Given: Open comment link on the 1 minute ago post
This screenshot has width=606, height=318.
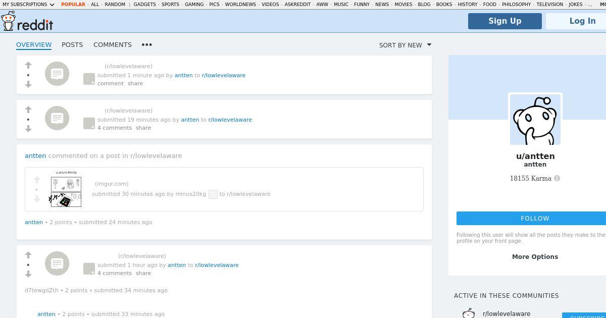Looking at the screenshot, I should [111, 83].
